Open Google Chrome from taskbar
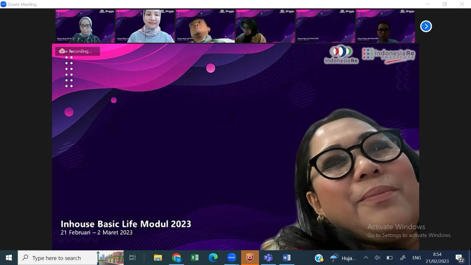Viewport: 471px width, 265px height. (176, 258)
